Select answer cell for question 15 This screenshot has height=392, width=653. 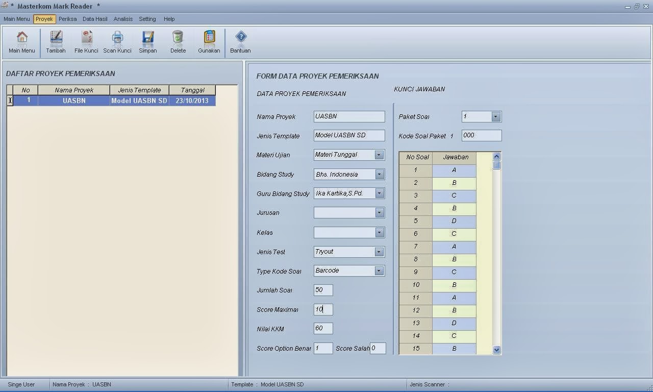(x=454, y=349)
